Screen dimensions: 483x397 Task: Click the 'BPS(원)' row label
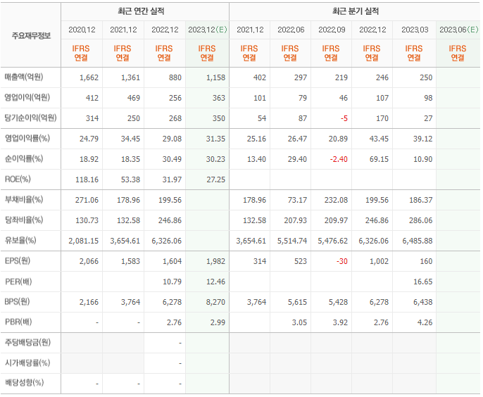click(17, 301)
